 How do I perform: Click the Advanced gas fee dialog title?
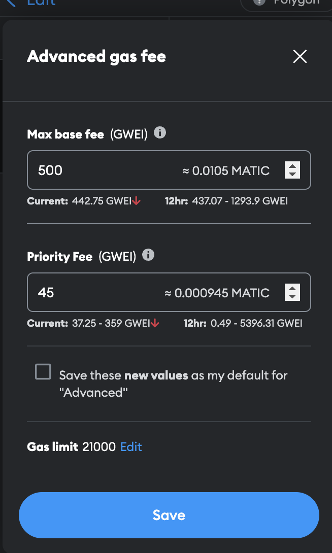(96, 56)
